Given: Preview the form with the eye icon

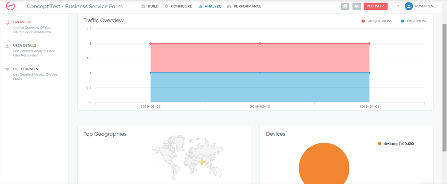Looking at the screenshot, I should 356,6.
